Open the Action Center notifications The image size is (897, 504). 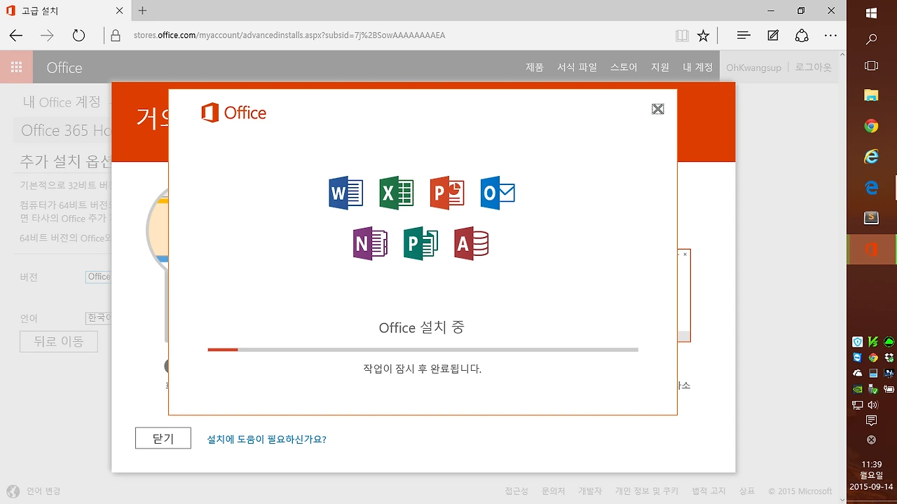pyautogui.click(x=872, y=421)
